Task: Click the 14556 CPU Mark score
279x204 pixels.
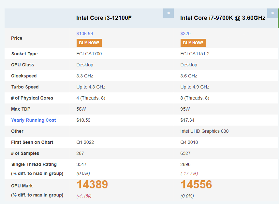Action: pyautogui.click(x=196, y=184)
